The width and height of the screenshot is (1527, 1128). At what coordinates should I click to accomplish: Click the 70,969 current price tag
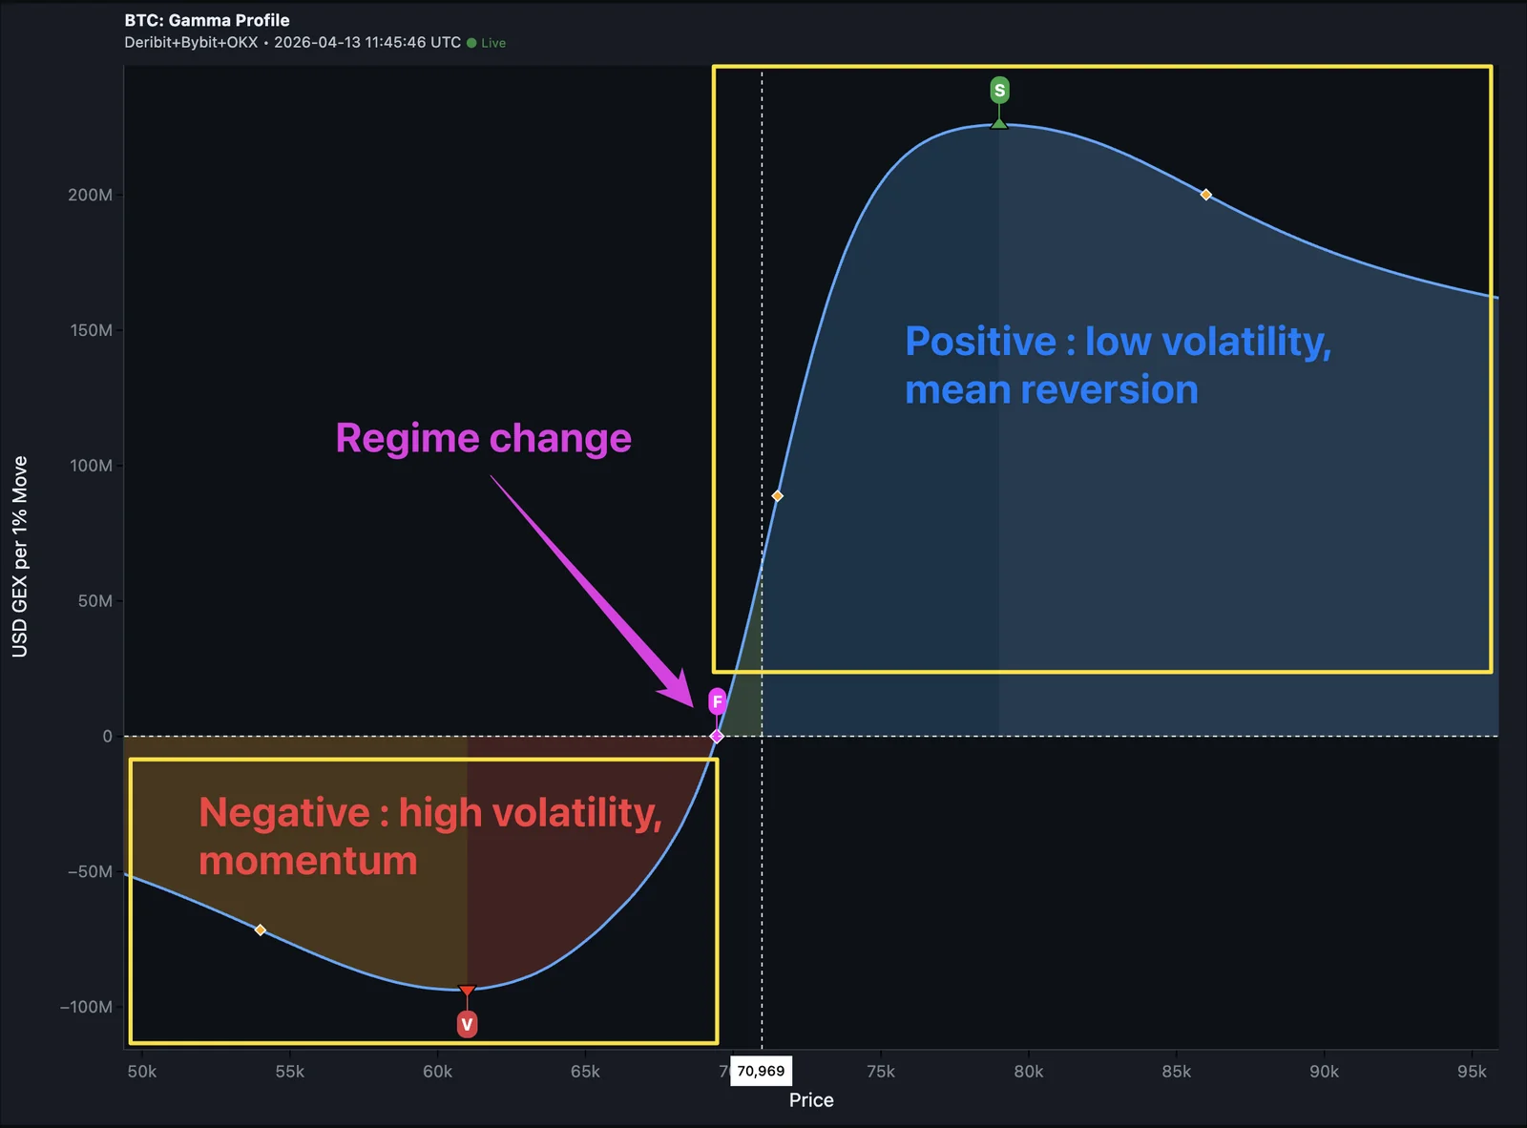pyautogui.click(x=761, y=1071)
